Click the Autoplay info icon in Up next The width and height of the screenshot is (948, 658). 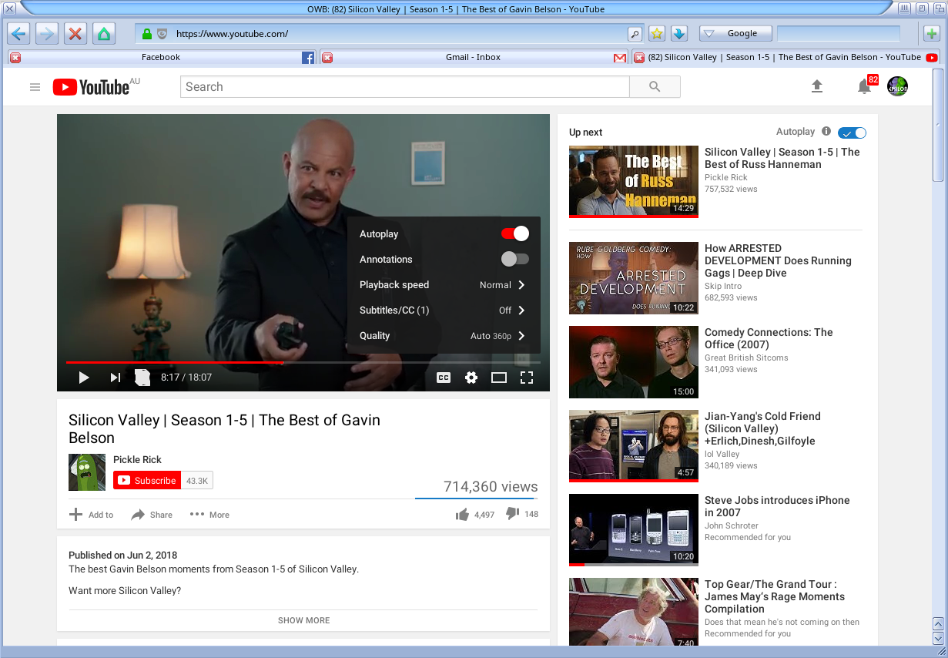(826, 132)
